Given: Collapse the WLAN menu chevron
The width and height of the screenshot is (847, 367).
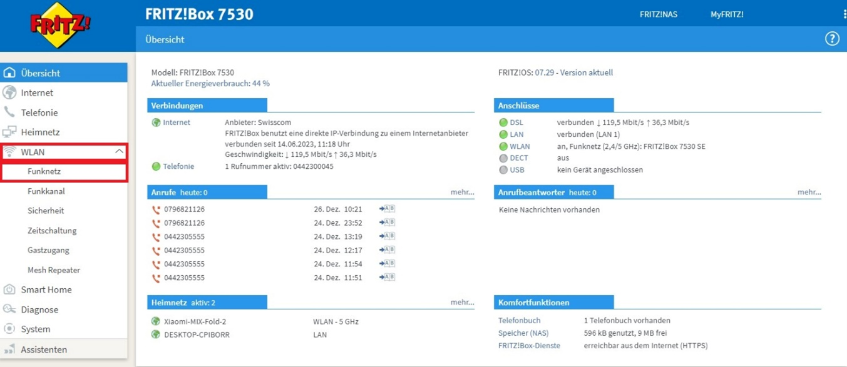Looking at the screenshot, I should [x=119, y=152].
